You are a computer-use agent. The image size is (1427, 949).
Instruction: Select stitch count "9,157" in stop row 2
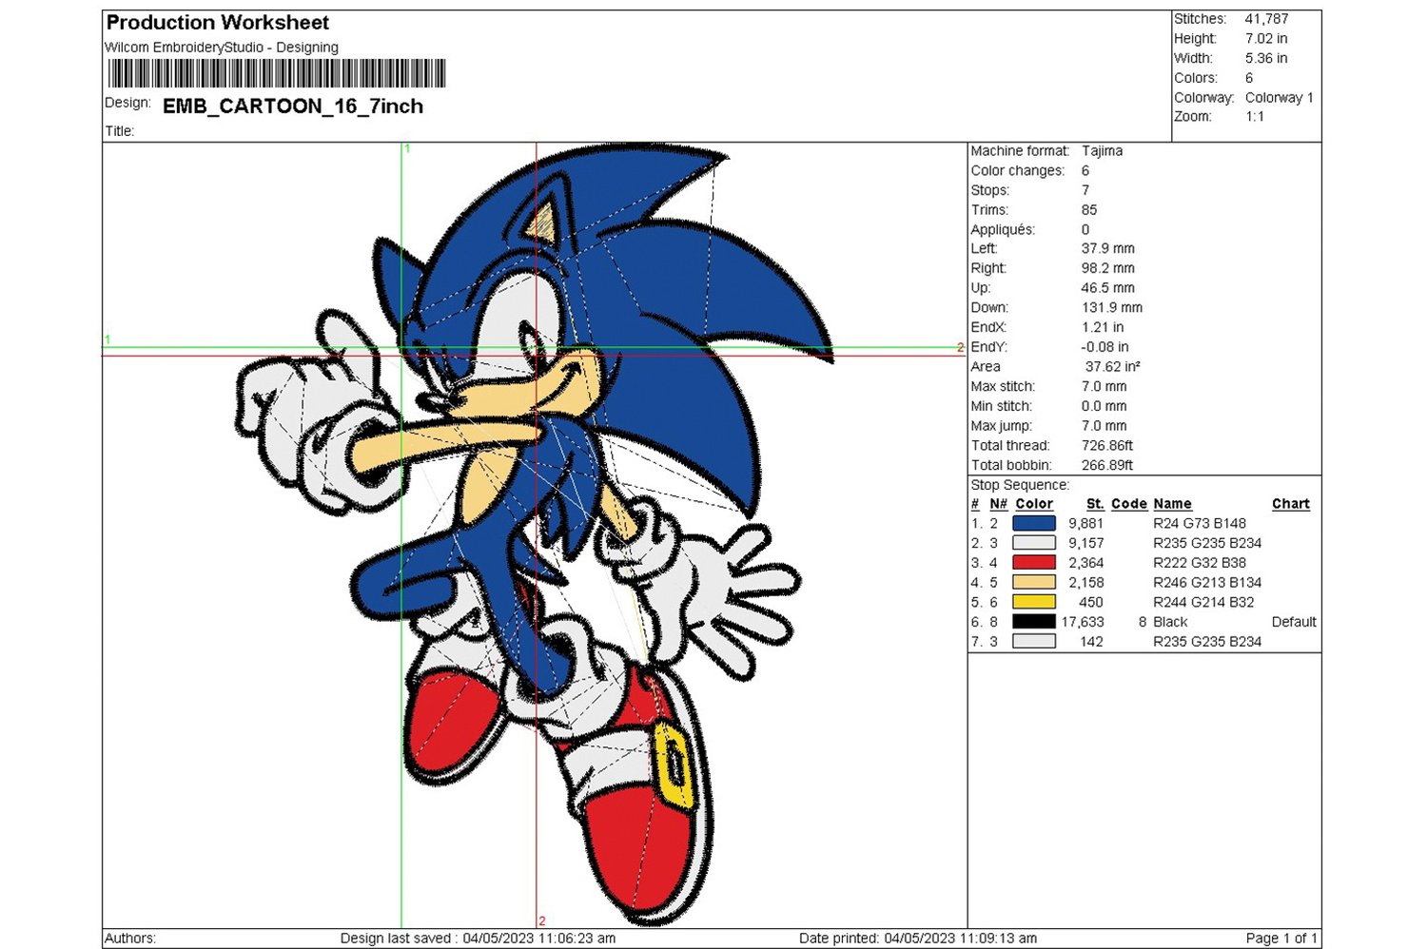coord(1086,543)
